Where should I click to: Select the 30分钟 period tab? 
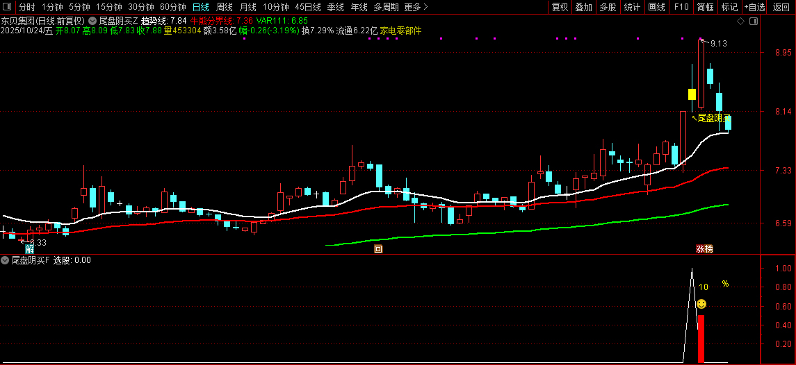[141, 7]
